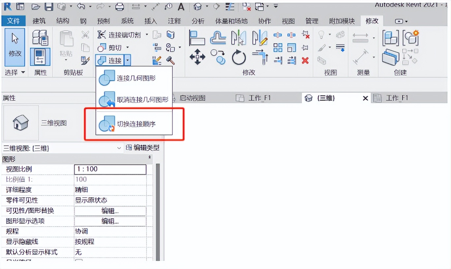Click the red X Delete tool
The image size is (451, 269).
tap(305, 61)
